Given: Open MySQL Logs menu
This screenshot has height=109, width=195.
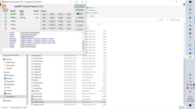Looking at the screenshot, I should [69, 18].
